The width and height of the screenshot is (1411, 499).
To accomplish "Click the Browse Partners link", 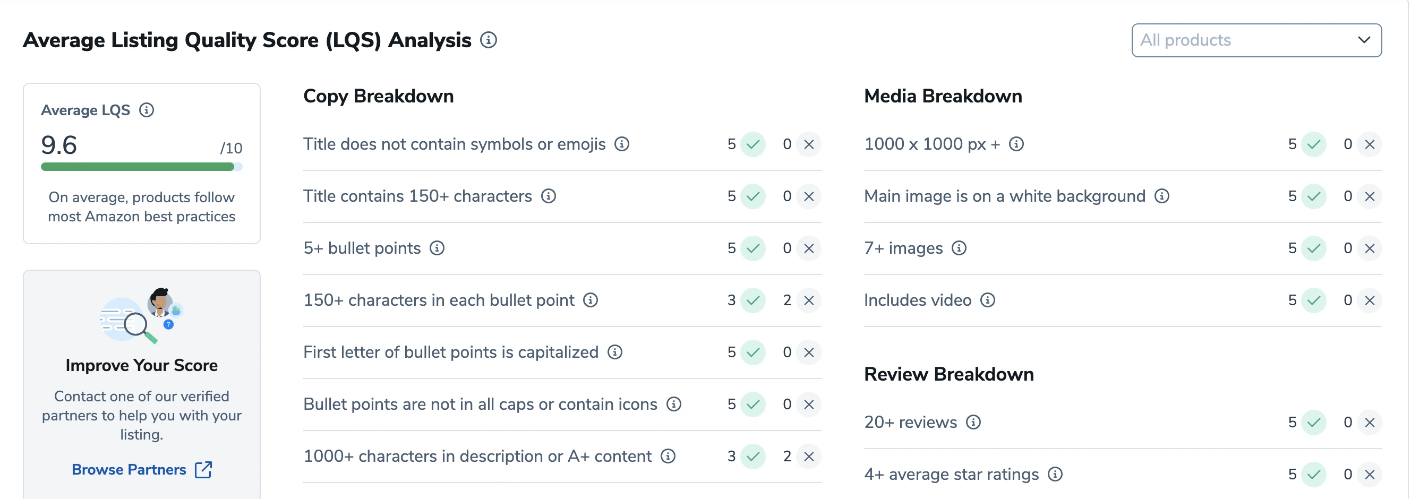I will 129,469.
